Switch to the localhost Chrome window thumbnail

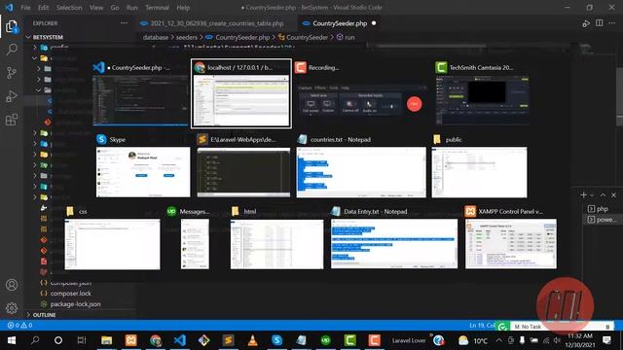pyautogui.click(x=241, y=94)
